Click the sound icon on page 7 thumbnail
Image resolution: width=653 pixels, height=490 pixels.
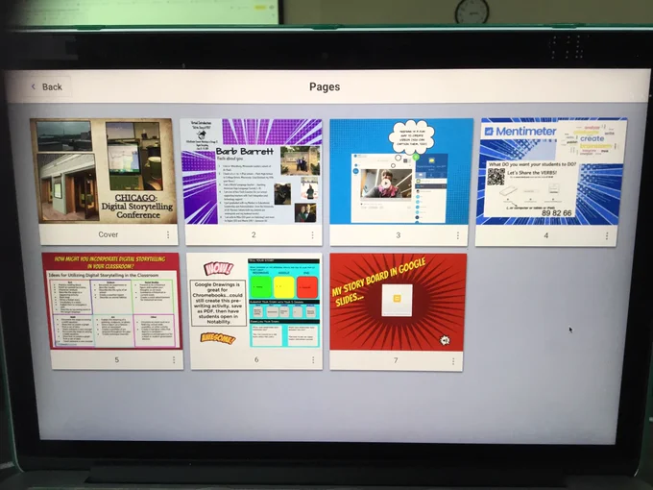tap(445, 340)
